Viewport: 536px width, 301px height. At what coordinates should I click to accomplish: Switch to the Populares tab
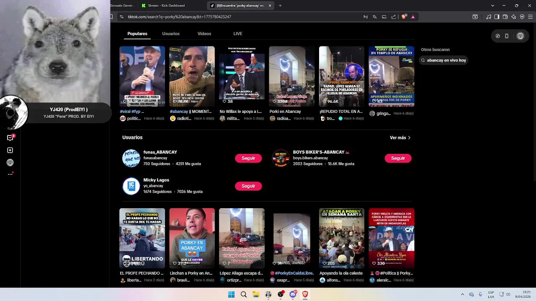click(x=137, y=33)
